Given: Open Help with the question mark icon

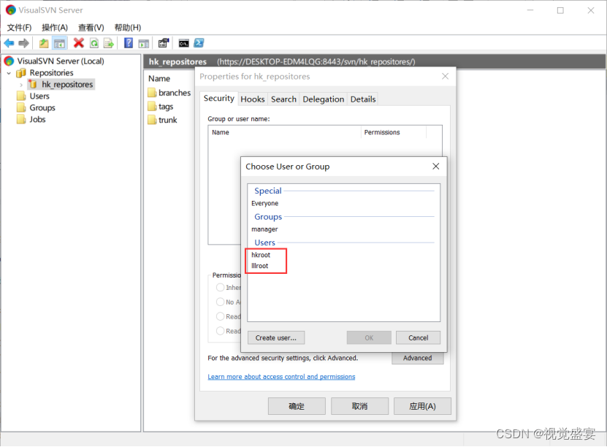Looking at the screenshot, I should click(129, 43).
